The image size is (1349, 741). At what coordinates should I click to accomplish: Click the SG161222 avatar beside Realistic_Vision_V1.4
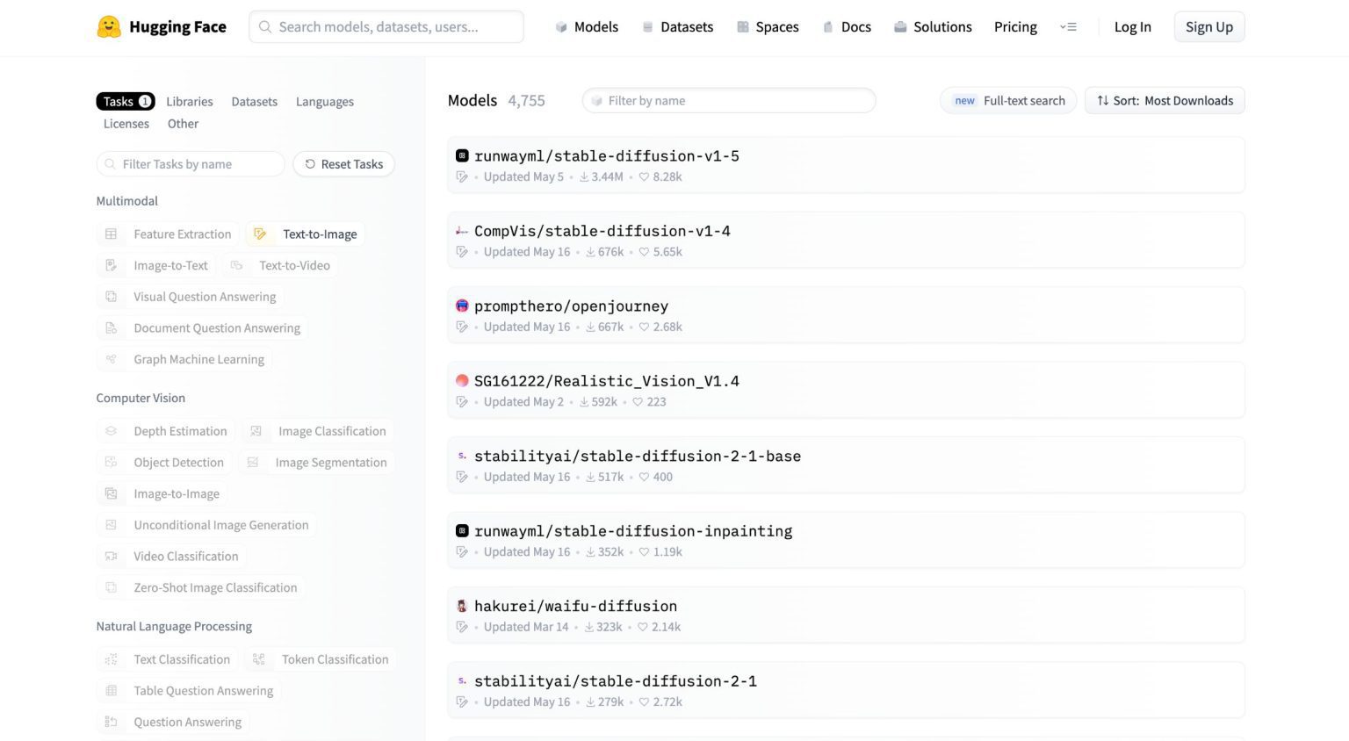click(462, 381)
